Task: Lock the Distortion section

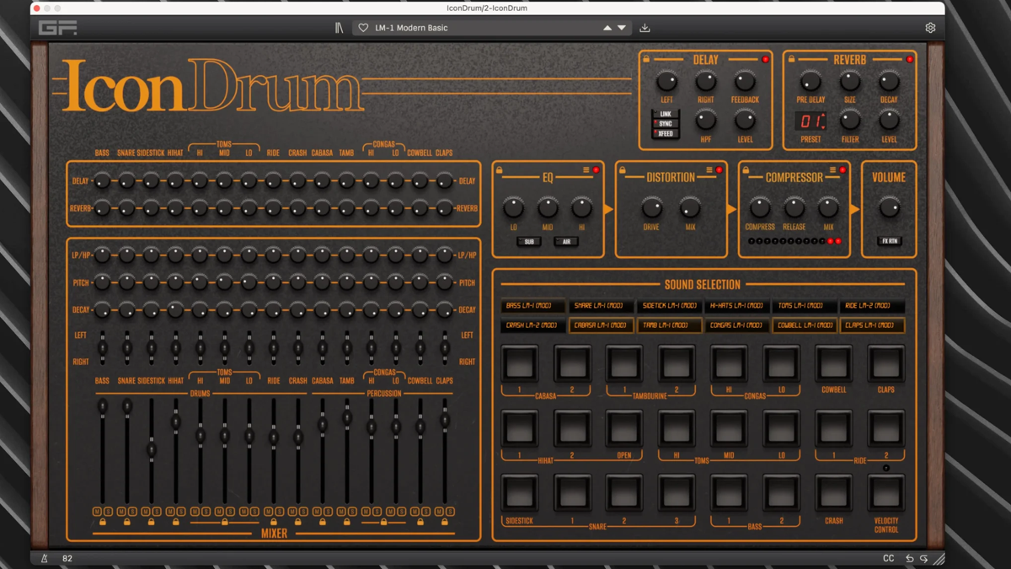Action: 623,170
